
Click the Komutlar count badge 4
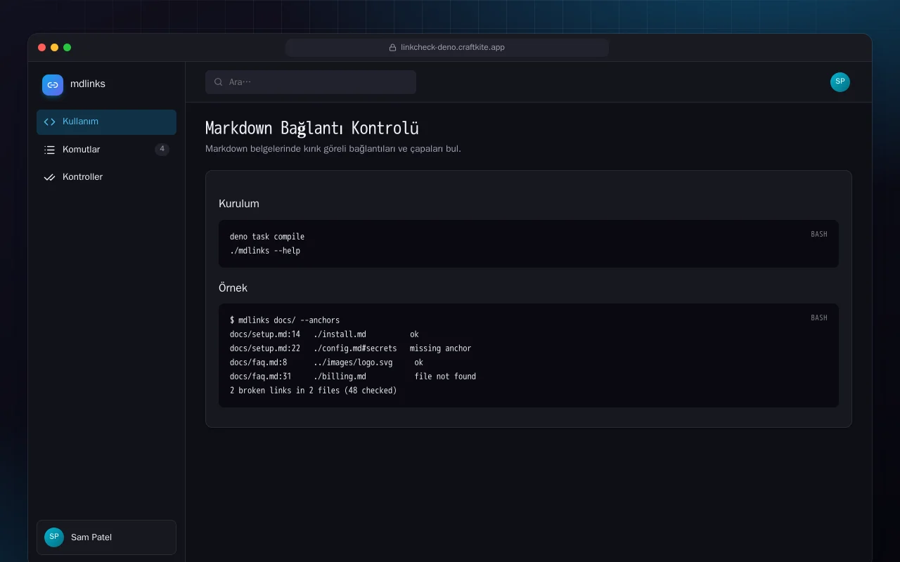[x=162, y=149]
